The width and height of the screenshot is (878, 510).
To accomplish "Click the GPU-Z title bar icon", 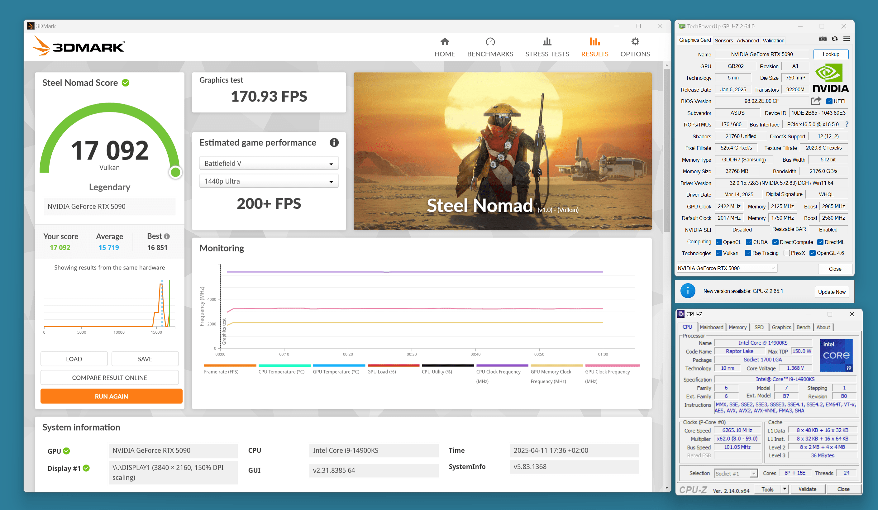I will coord(682,26).
